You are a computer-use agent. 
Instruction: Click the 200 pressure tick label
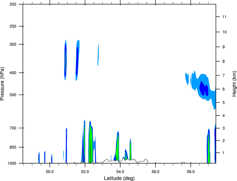pos(13,4)
